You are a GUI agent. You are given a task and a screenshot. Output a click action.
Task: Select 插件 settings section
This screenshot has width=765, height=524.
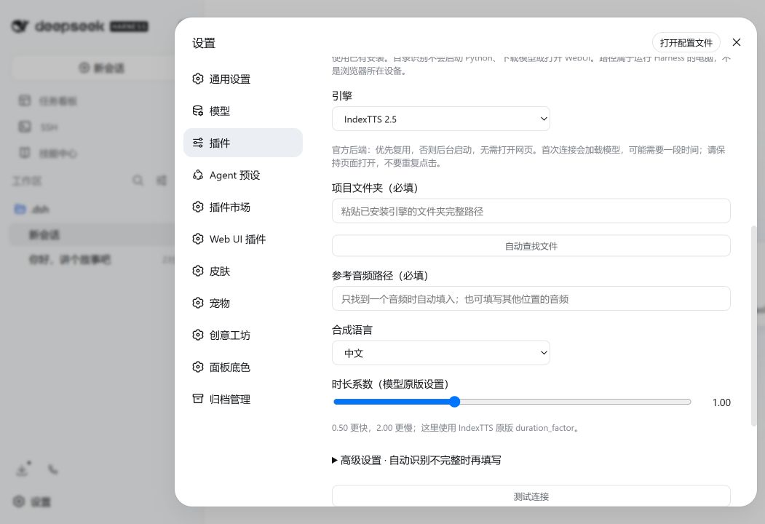pyautogui.click(x=243, y=143)
